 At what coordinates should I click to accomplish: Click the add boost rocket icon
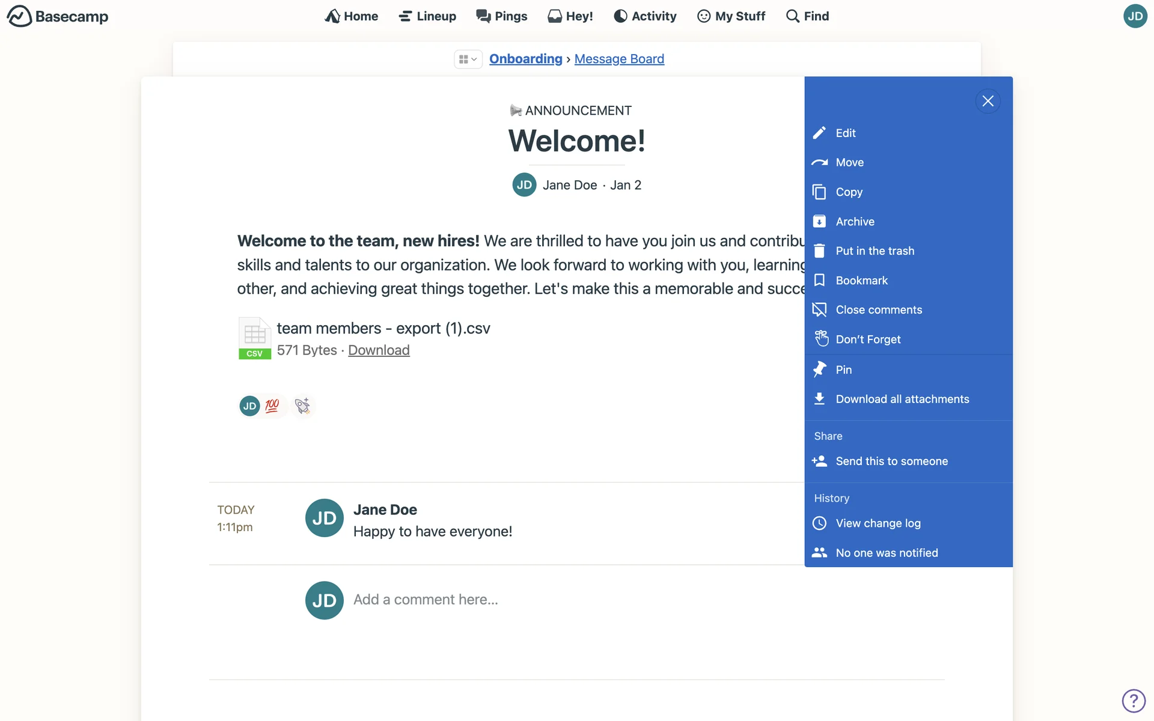302,406
